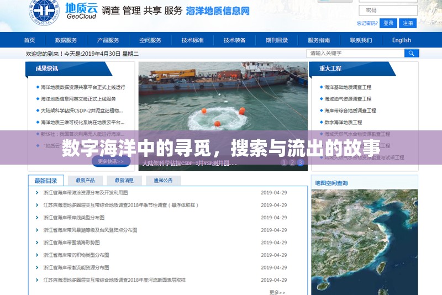Click the 地图空间查询 heading
This screenshot has height=295, width=442.
click(331, 183)
